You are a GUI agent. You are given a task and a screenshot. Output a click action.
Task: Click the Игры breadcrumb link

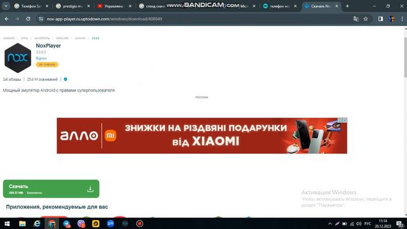point(24,38)
